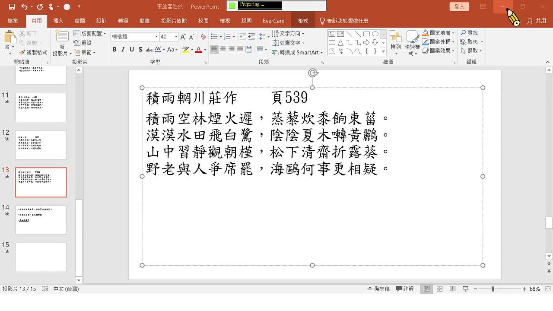Screen dimensions: 553x311
Task: Clear all formatting eraser icon
Action: point(203,37)
